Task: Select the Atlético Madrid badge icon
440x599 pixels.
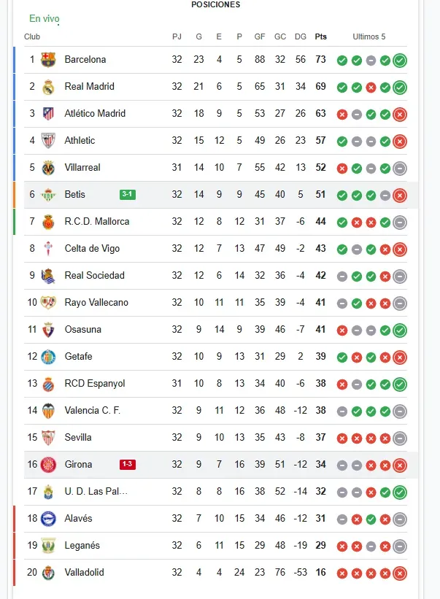Action: (48, 114)
